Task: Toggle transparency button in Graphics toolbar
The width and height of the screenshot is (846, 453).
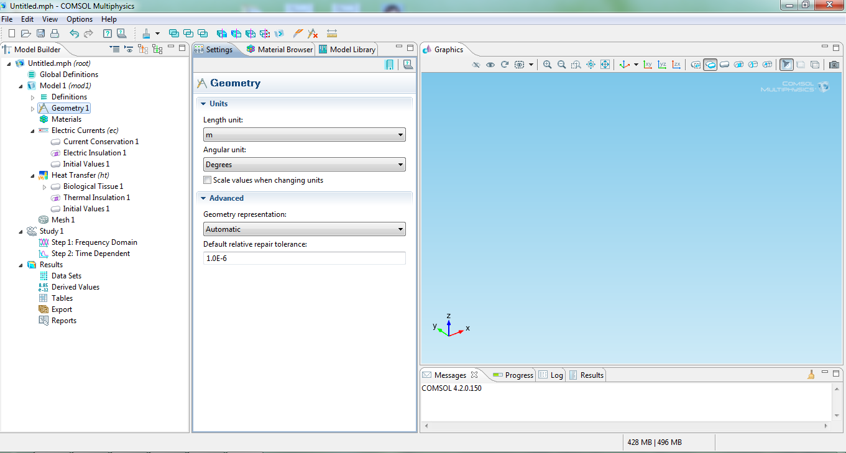Action: 801,65
